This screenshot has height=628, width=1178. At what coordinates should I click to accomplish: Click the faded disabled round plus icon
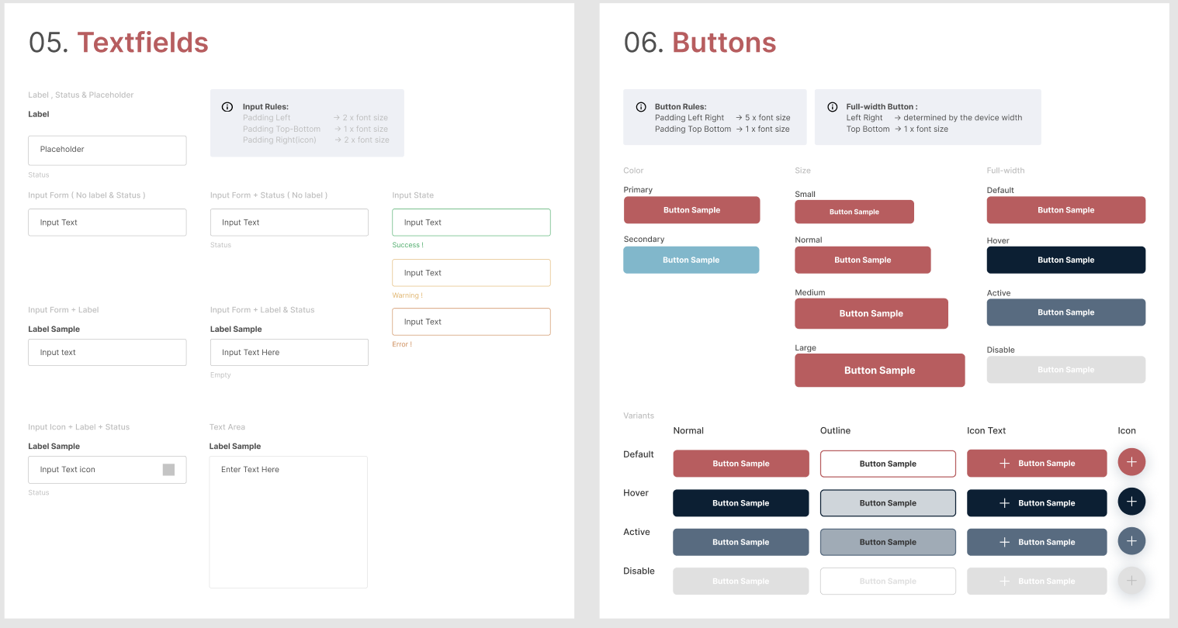tap(1131, 581)
